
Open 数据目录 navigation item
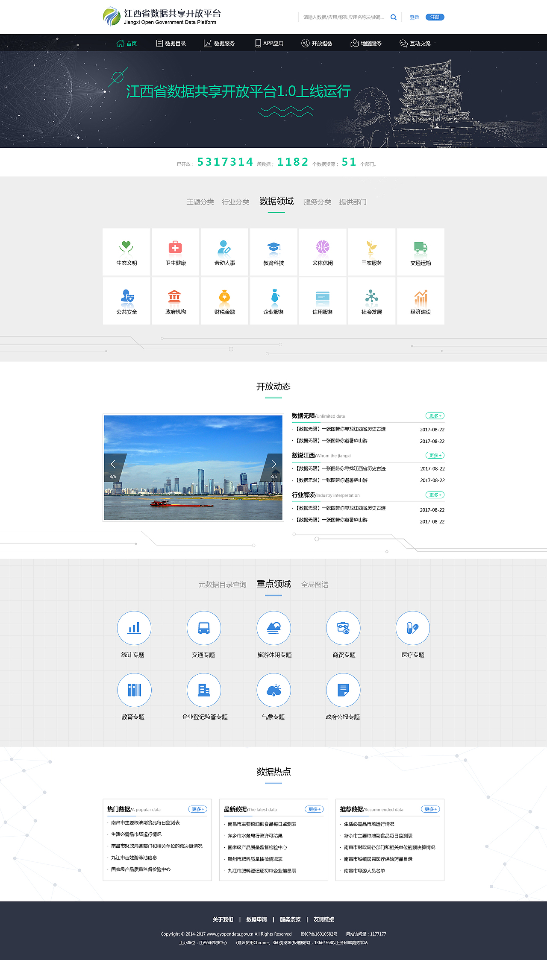[171, 43]
